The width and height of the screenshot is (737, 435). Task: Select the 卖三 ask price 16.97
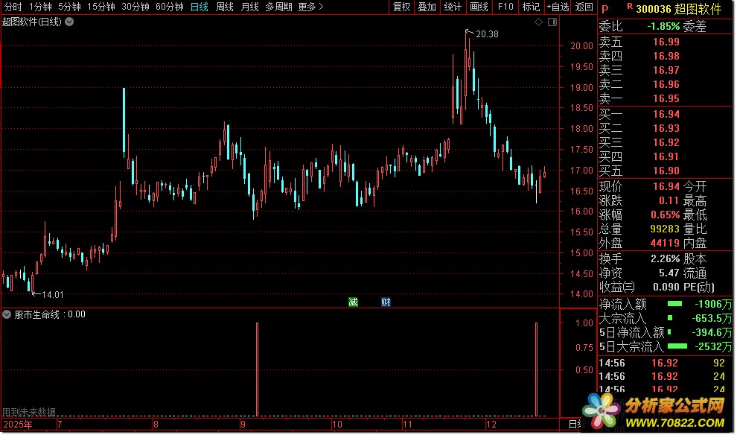(666, 70)
